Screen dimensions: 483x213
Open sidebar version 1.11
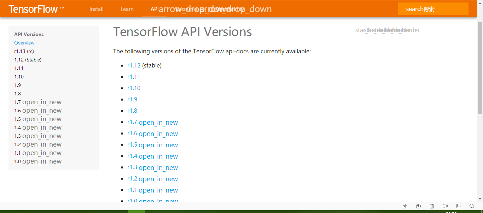(19, 68)
